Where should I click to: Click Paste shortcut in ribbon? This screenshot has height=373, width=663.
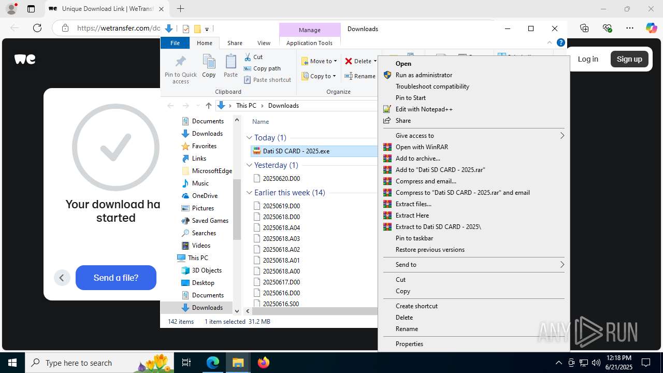(x=267, y=80)
